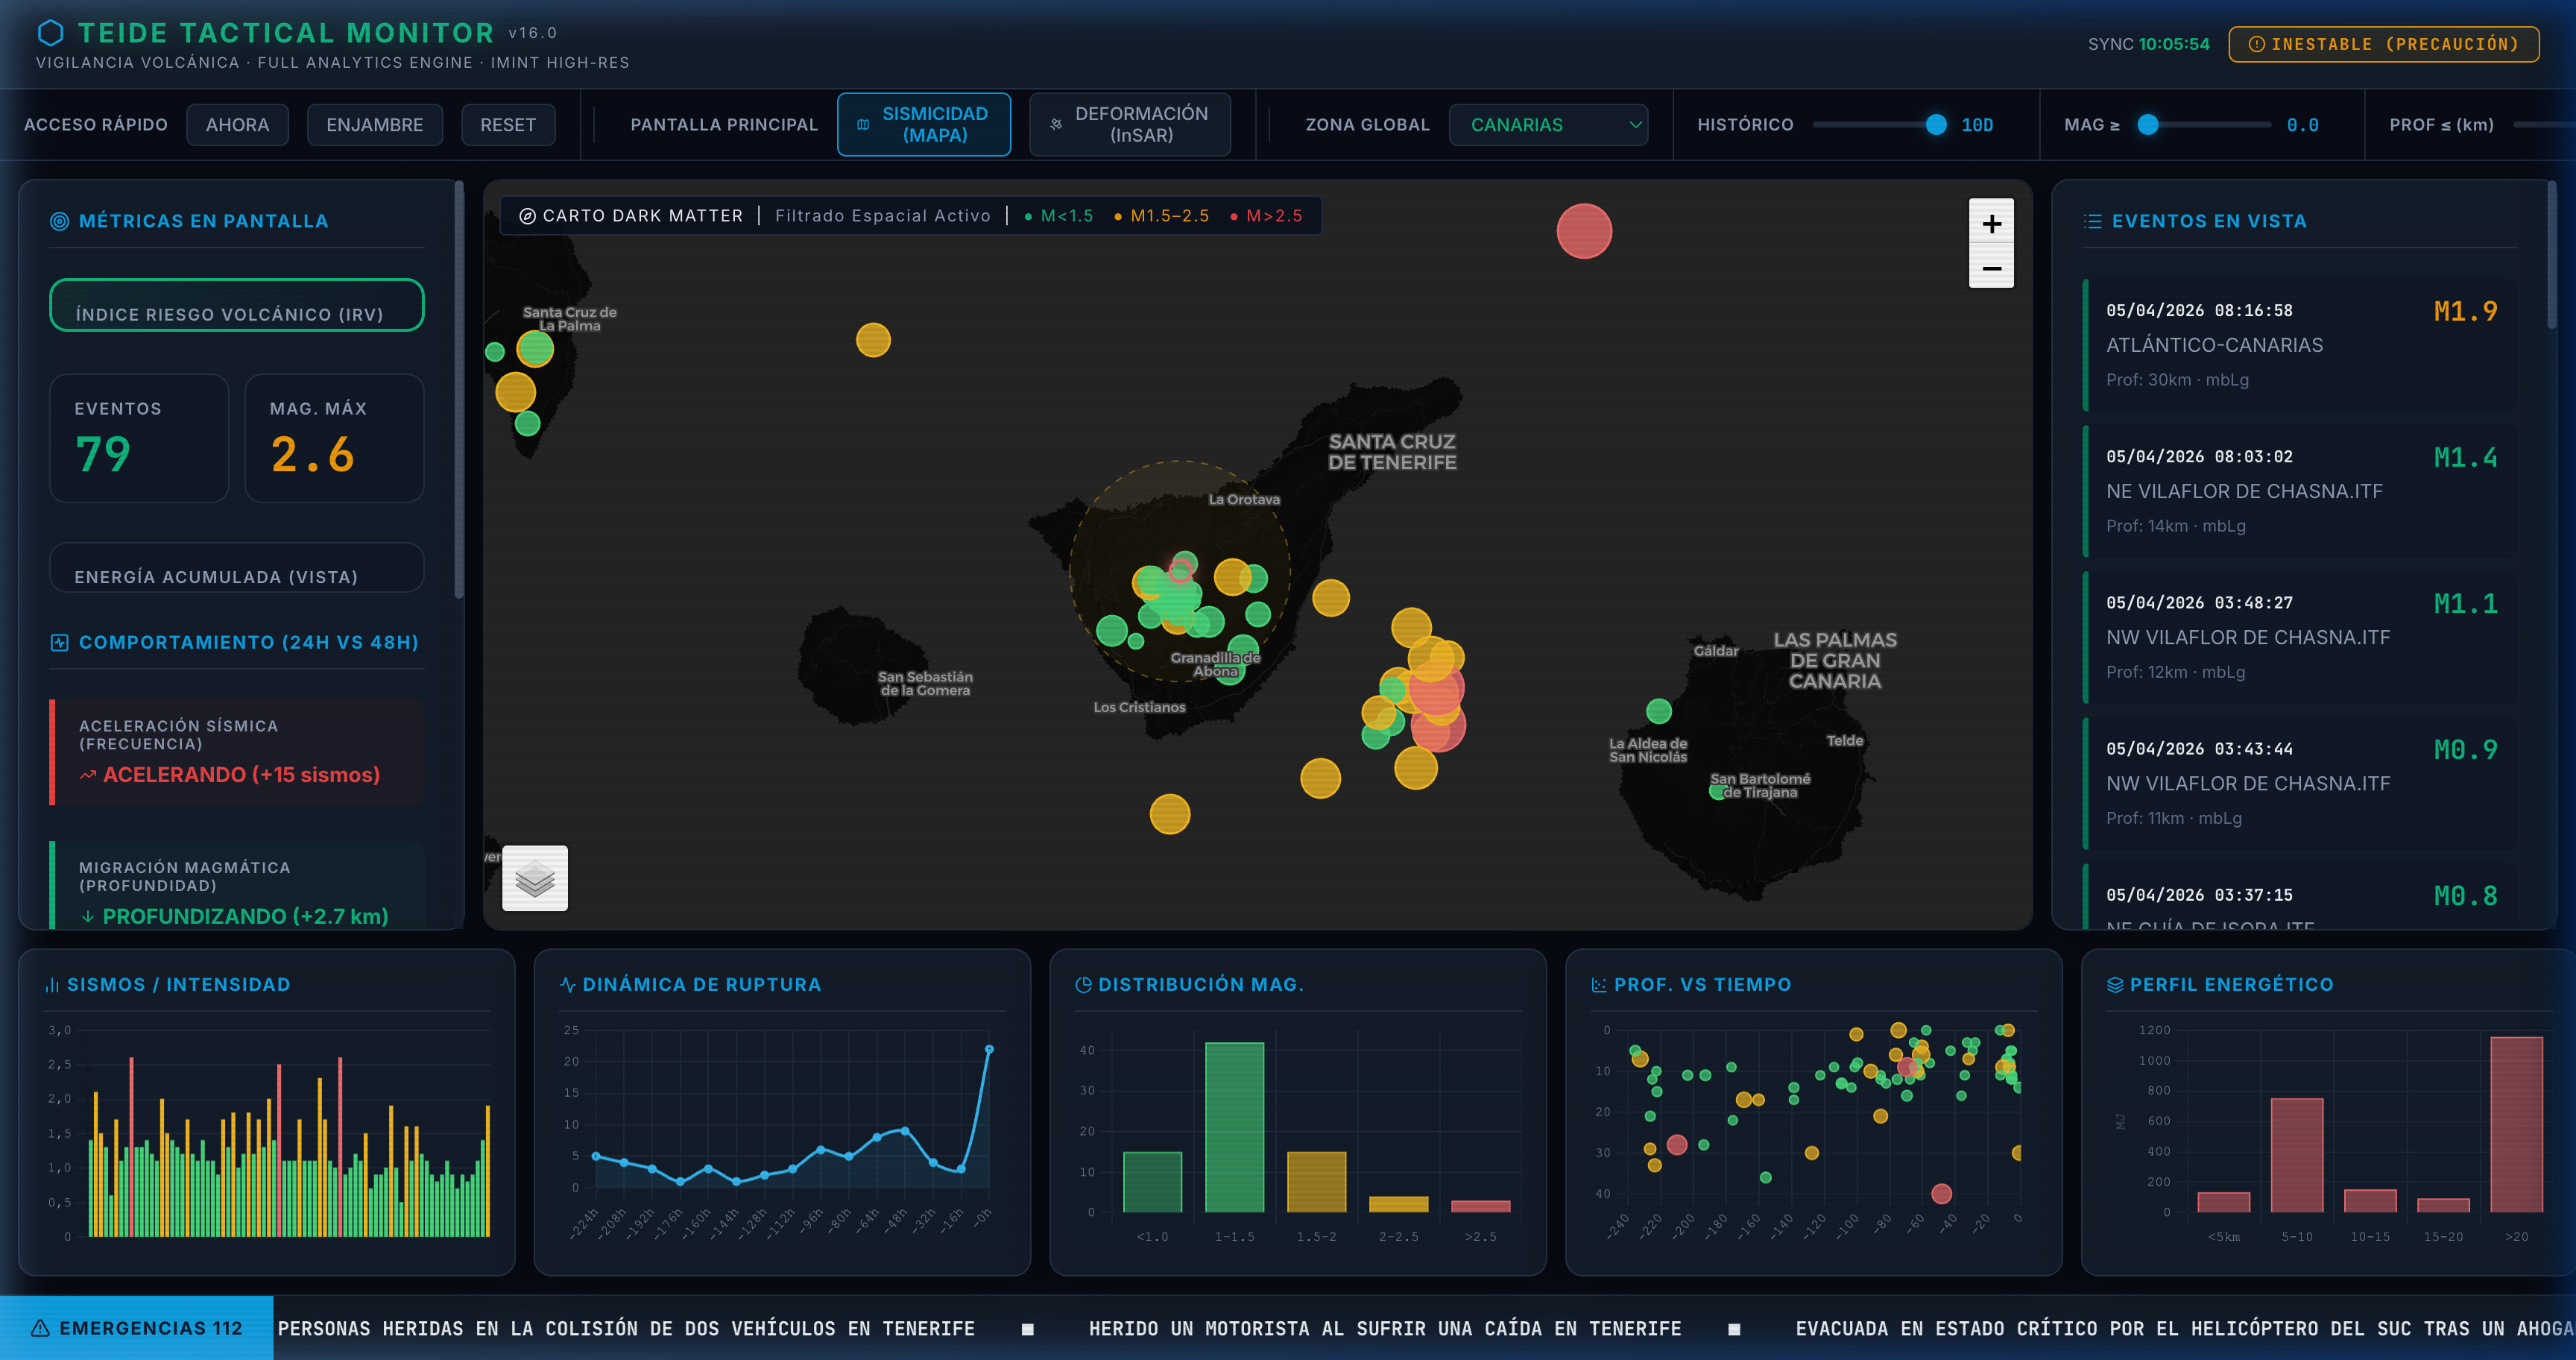This screenshot has height=1360, width=2576.
Task: Click the SYNC 10:05:54 timestamp
Action: 2149,44
